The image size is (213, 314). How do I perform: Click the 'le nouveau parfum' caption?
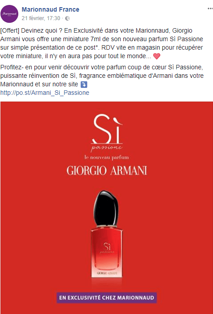pyautogui.click(x=107, y=157)
